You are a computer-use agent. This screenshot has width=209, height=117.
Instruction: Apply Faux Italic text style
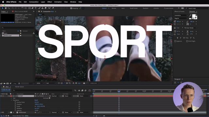click(x=181, y=38)
